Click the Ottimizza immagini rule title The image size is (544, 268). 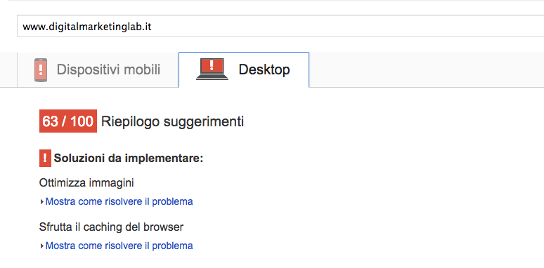tap(86, 183)
